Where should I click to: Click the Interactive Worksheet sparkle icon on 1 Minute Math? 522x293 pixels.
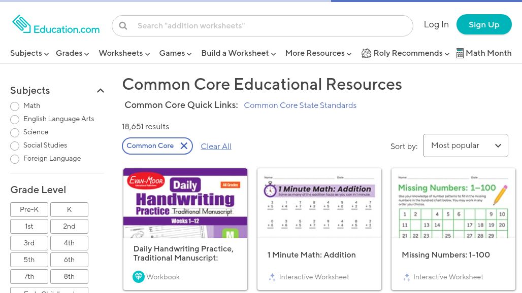[272, 277]
